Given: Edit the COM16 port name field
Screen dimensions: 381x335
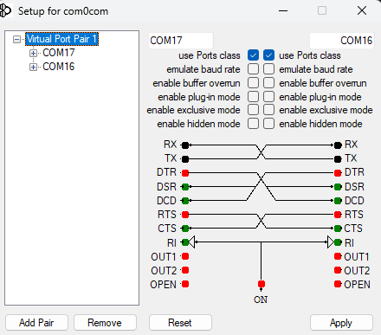Looking at the screenshot, I should (x=342, y=41).
